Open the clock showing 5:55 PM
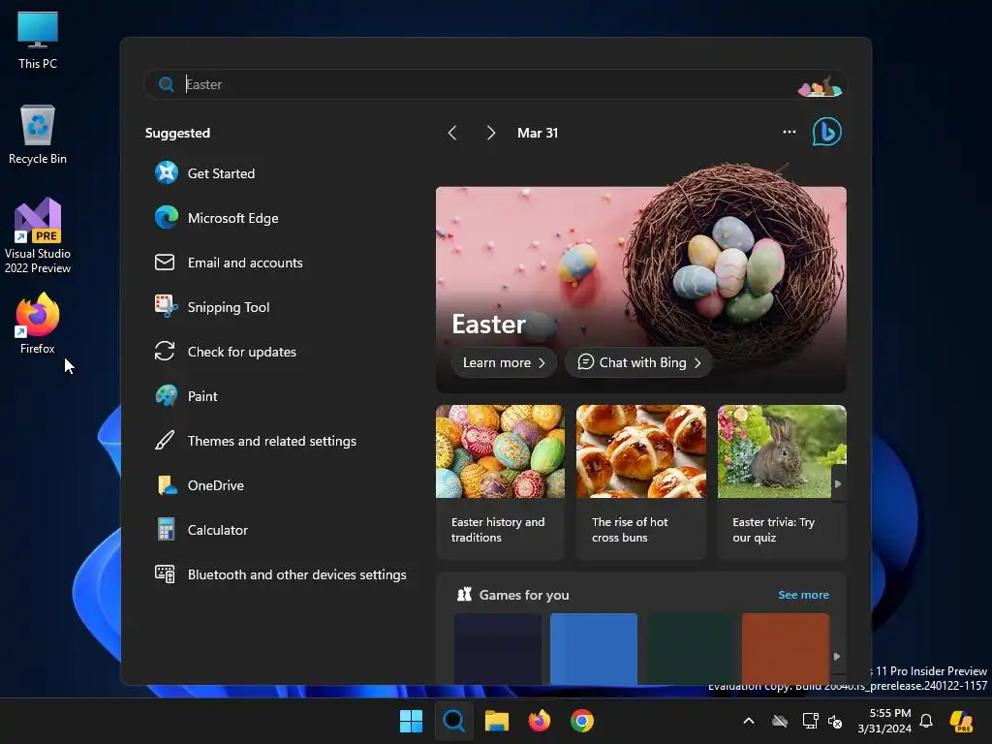The width and height of the screenshot is (992, 744). point(884,721)
